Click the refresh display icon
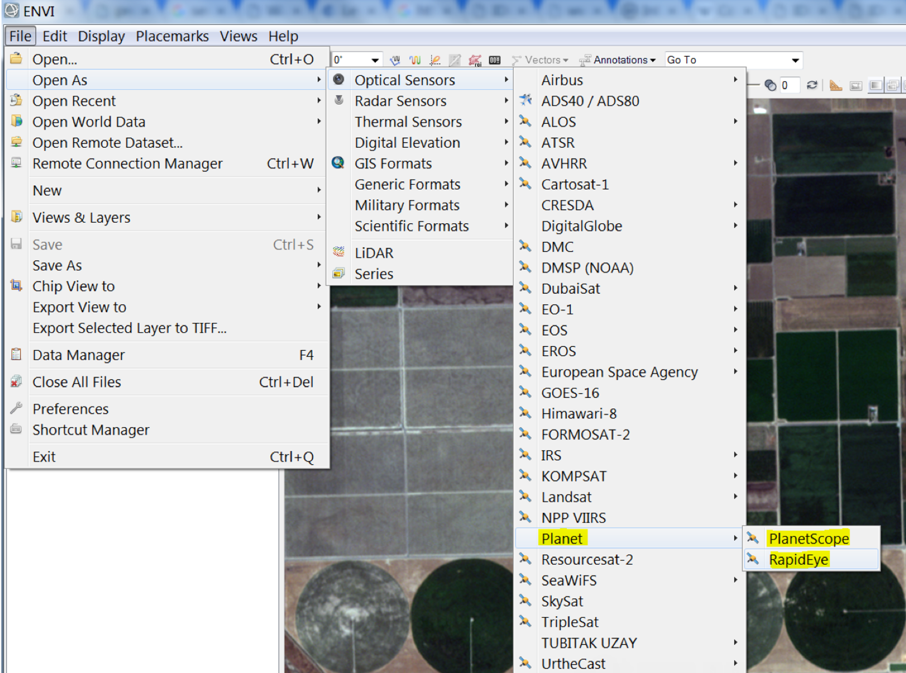 pyautogui.click(x=812, y=85)
